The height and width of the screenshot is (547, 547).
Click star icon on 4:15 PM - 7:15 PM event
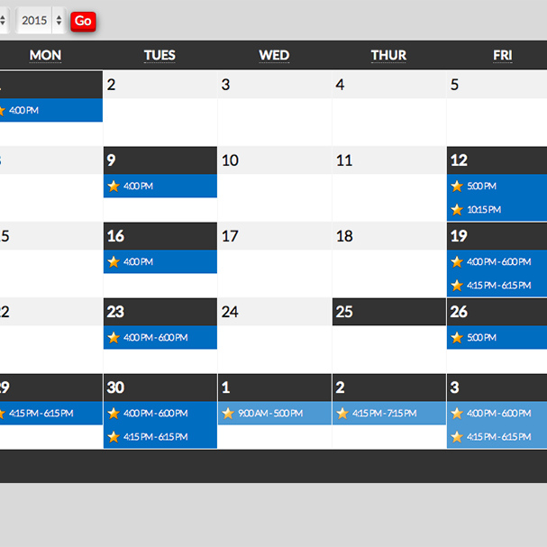pos(342,414)
